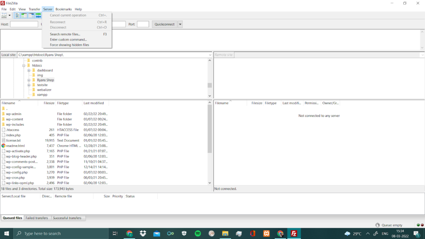Open the Site Manager dropdown arrow
Image resolution: width=425 pixels, height=239 pixels.
pyautogui.click(x=10, y=15)
